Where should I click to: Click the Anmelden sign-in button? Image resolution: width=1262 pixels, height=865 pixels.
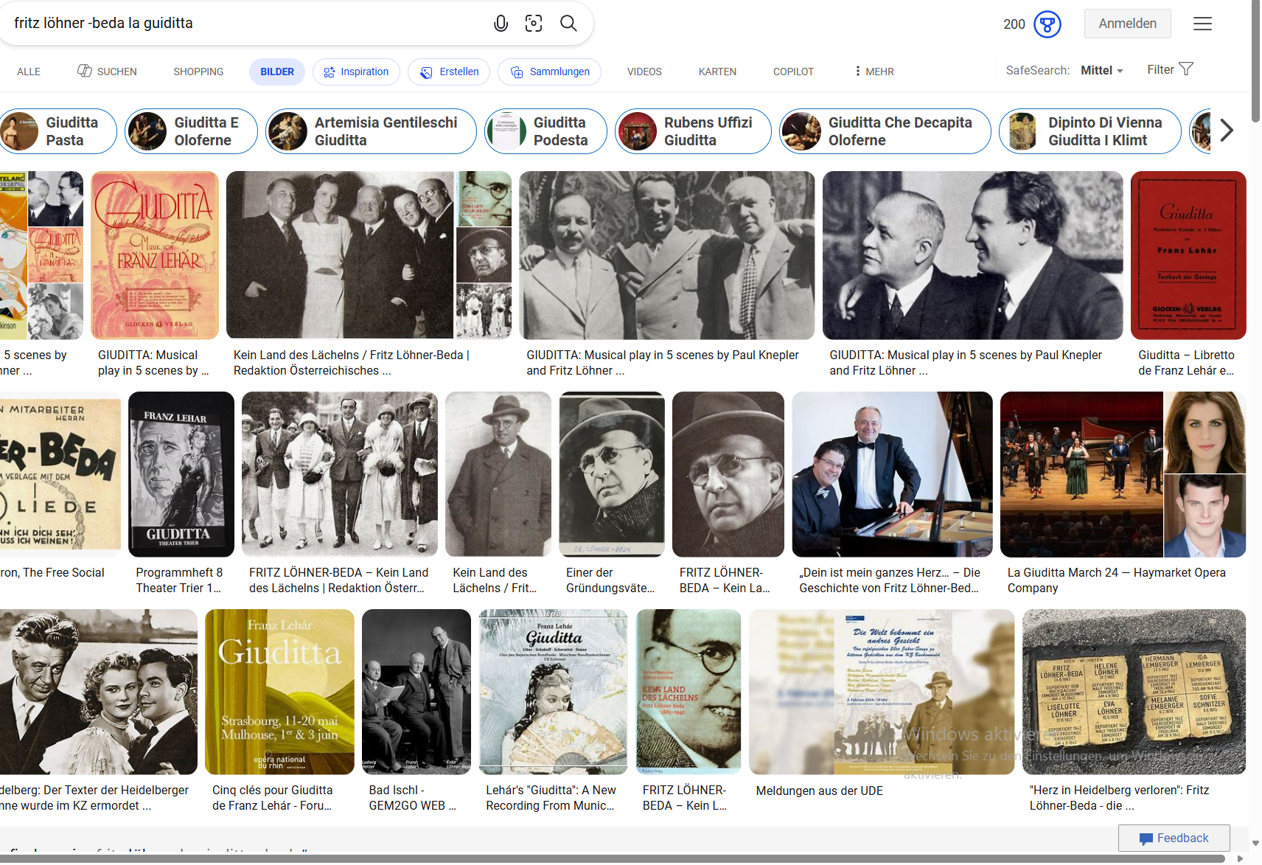[x=1127, y=24]
